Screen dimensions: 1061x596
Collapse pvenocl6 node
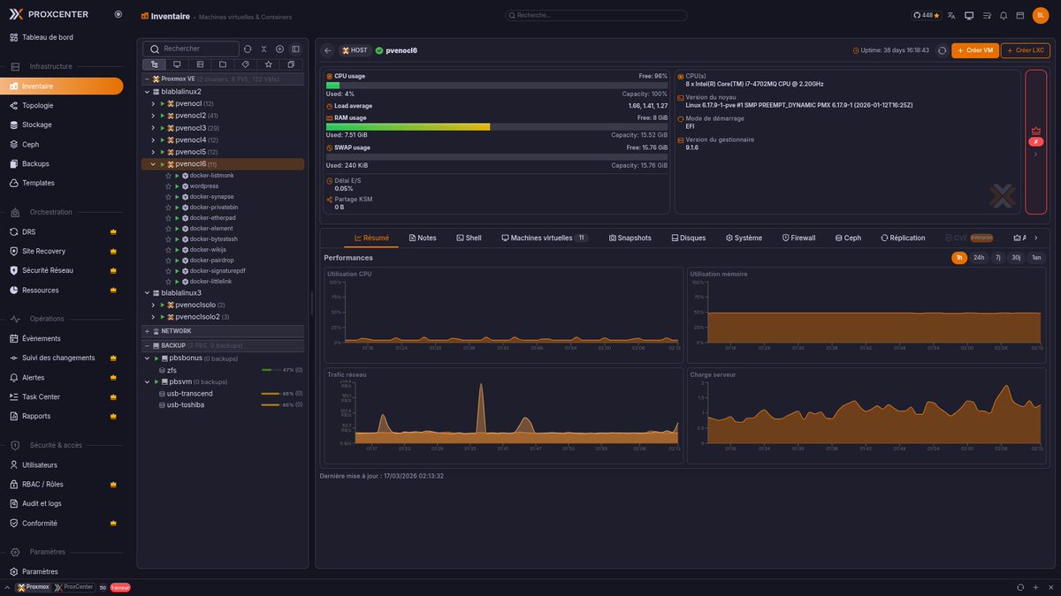(x=153, y=164)
